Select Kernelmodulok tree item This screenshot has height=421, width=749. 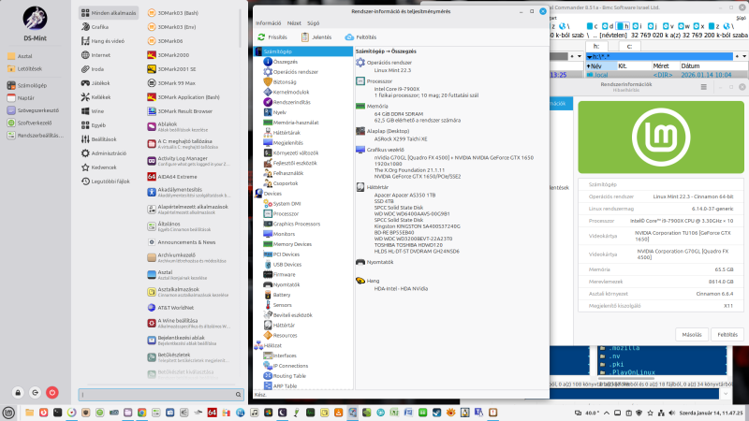click(x=286, y=92)
